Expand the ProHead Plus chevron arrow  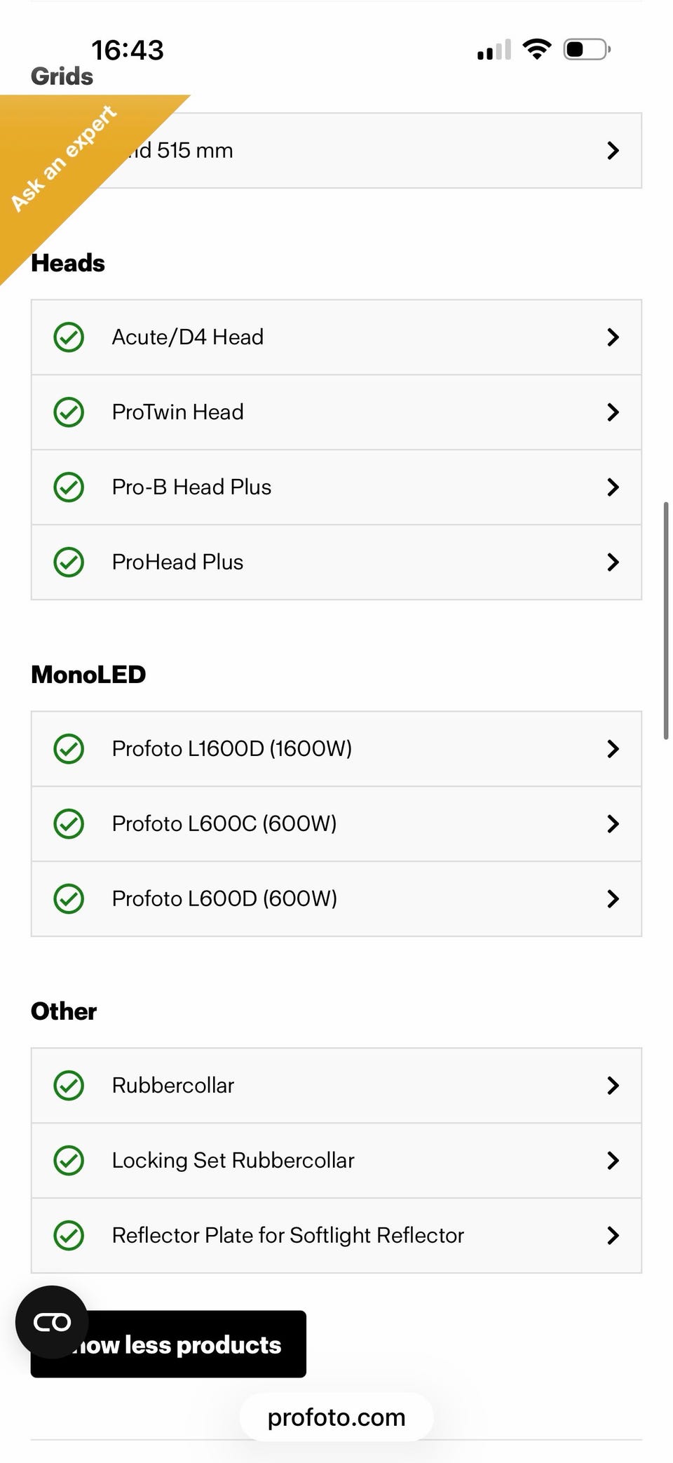613,562
